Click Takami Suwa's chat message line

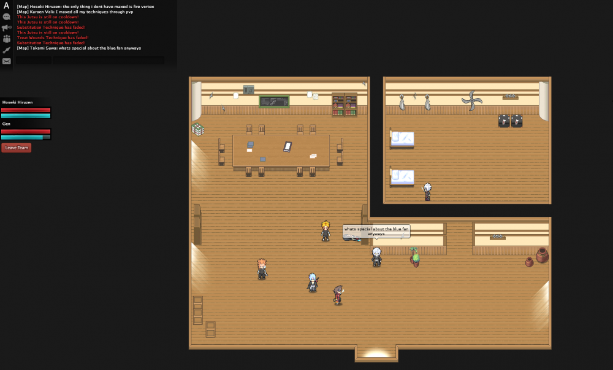(79, 48)
